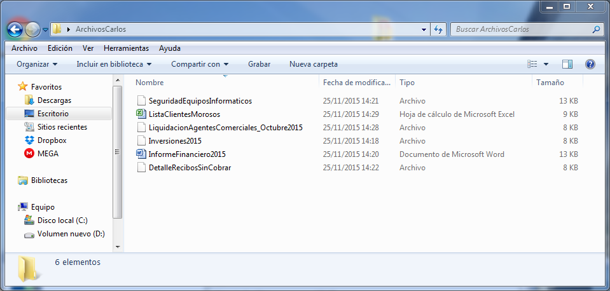
Task: Click the red MEGA icon
Action: 29,154
